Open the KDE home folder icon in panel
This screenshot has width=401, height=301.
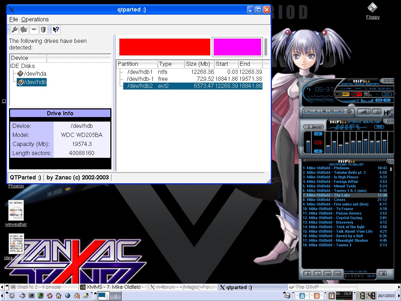[x=58, y=296]
